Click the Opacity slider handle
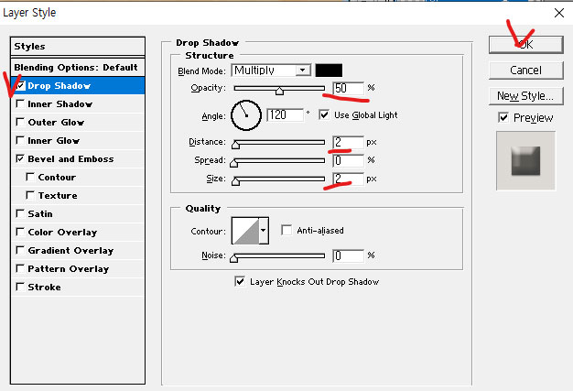 coord(279,91)
